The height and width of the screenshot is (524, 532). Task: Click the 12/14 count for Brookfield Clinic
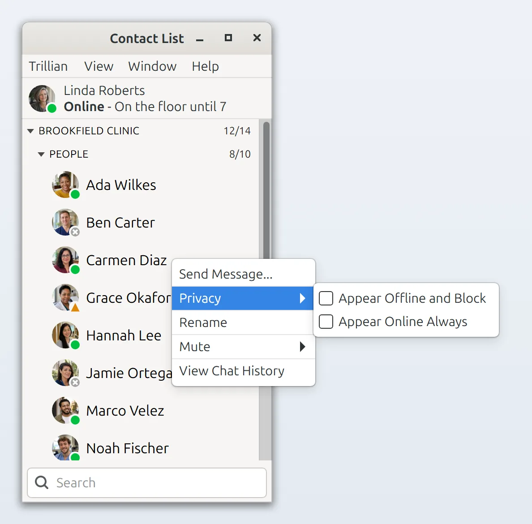tap(237, 131)
